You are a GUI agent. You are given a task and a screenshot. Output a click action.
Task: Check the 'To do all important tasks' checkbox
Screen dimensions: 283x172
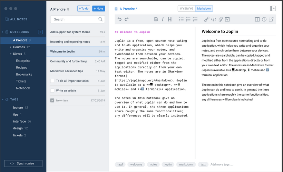coord(52,81)
